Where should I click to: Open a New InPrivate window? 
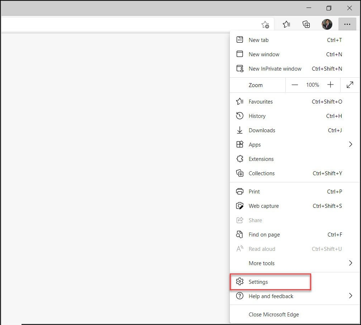[x=275, y=68]
